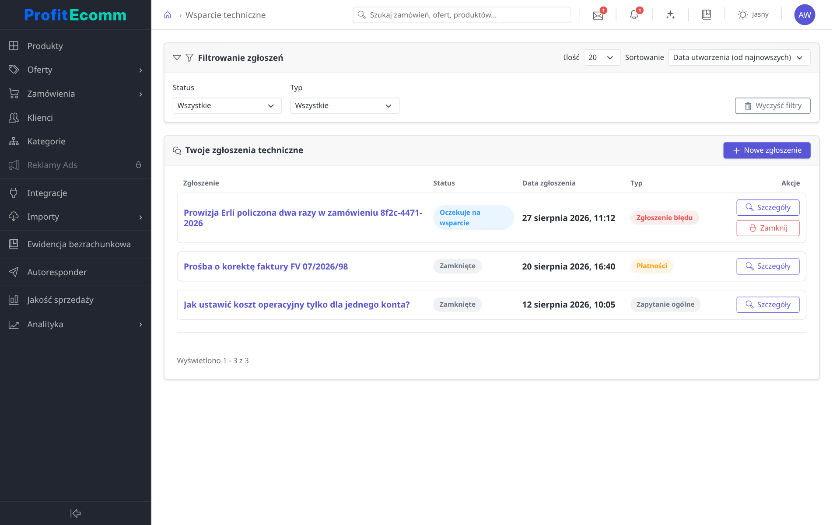Open ticket Prośba o korektę faktury link

tap(266, 266)
